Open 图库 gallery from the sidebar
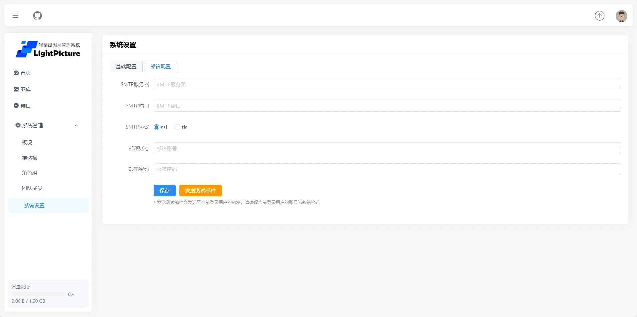 [x=26, y=89]
